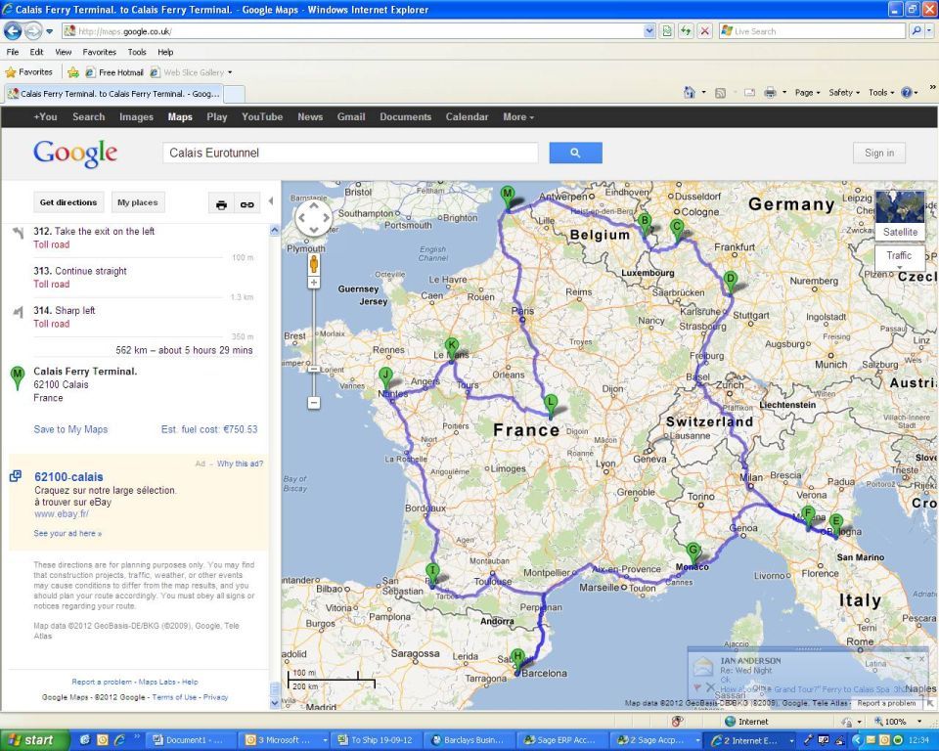Click map marker G at Monaco

693,553
